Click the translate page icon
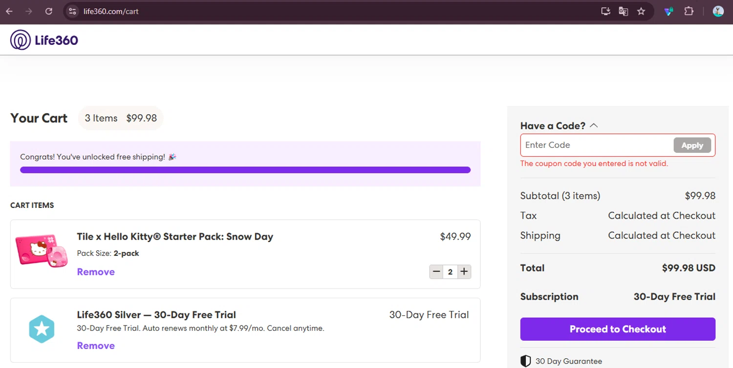733x368 pixels. pyautogui.click(x=623, y=11)
